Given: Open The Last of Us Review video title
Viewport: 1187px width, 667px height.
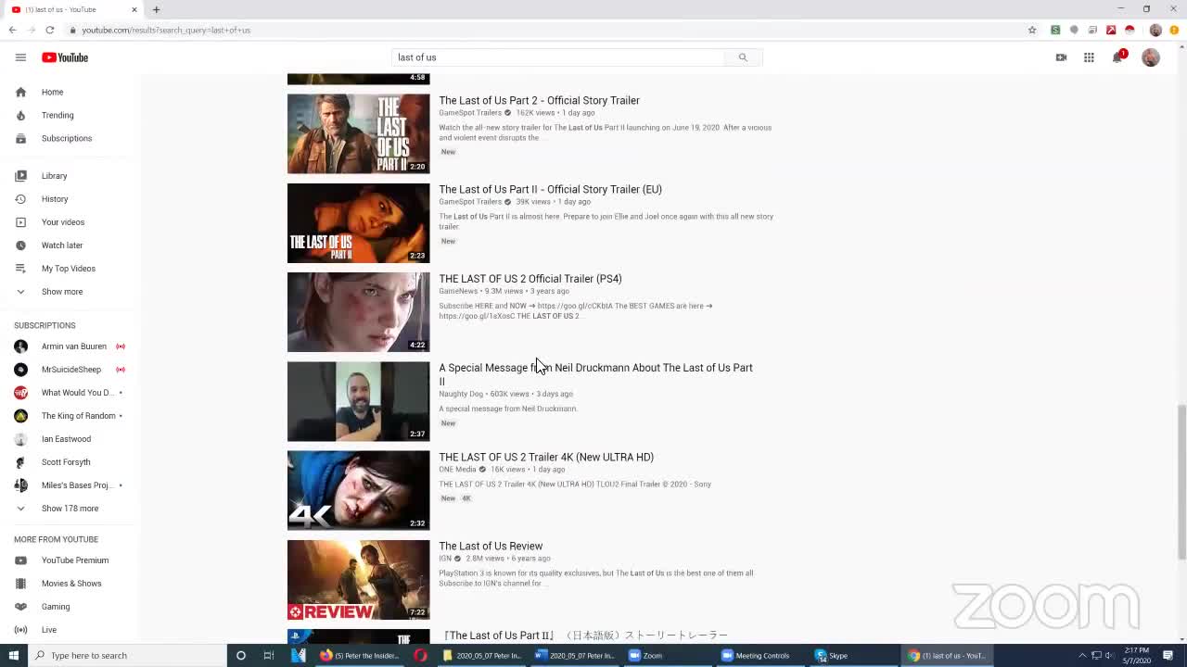Looking at the screenshot, I should click(x=491, y=546).
